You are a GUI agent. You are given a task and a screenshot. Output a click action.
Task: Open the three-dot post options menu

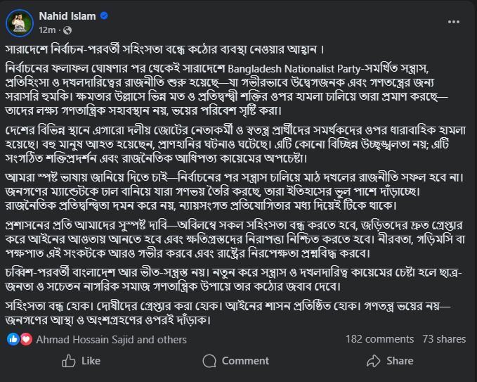click(x=454, y=22)
